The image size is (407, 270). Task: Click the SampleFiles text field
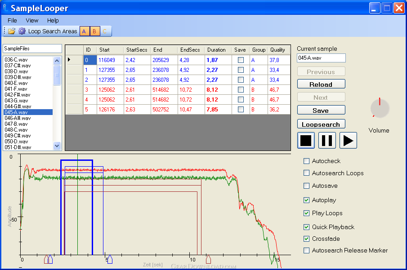pos(32,49)
